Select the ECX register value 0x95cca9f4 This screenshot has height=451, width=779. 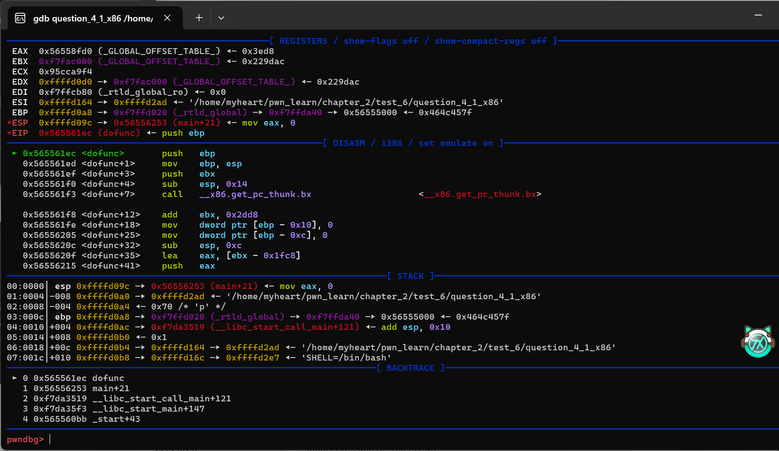pyautogui.click(x=65, y=72)
